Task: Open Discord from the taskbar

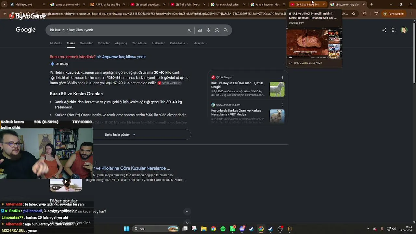Action: tap(242, 229)
